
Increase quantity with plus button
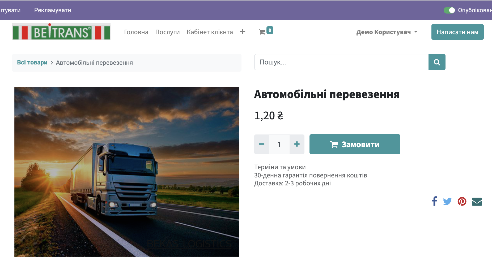(297, 144)
